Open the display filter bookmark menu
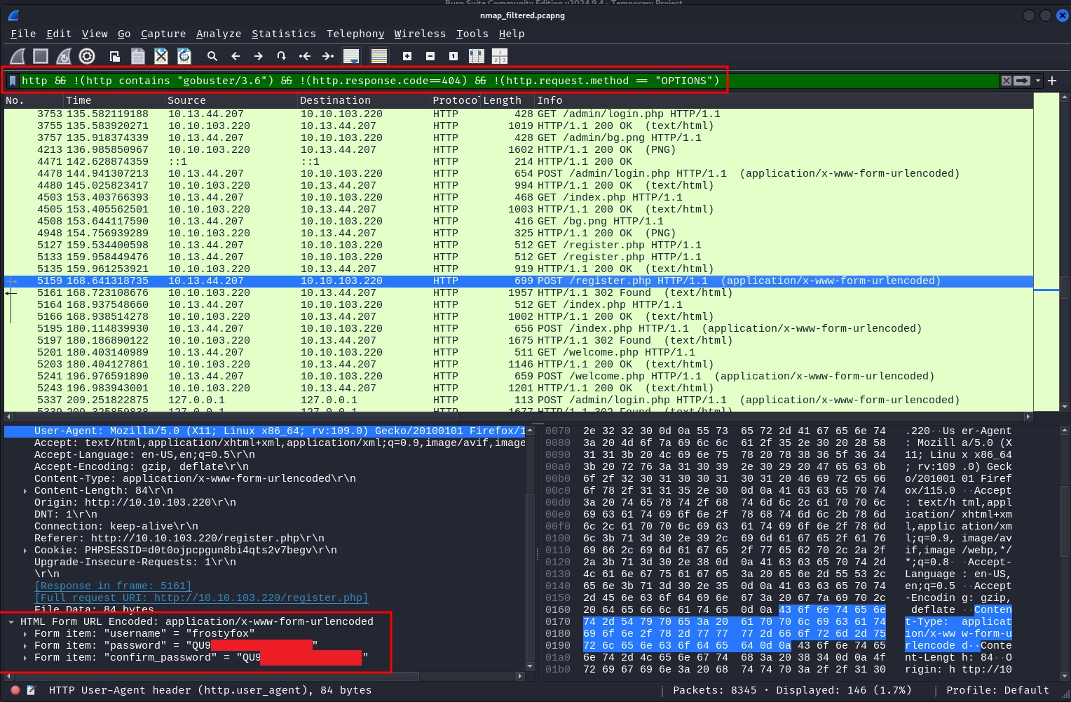Viewport: 1071px width, 702px height. [x=13, y=81]
